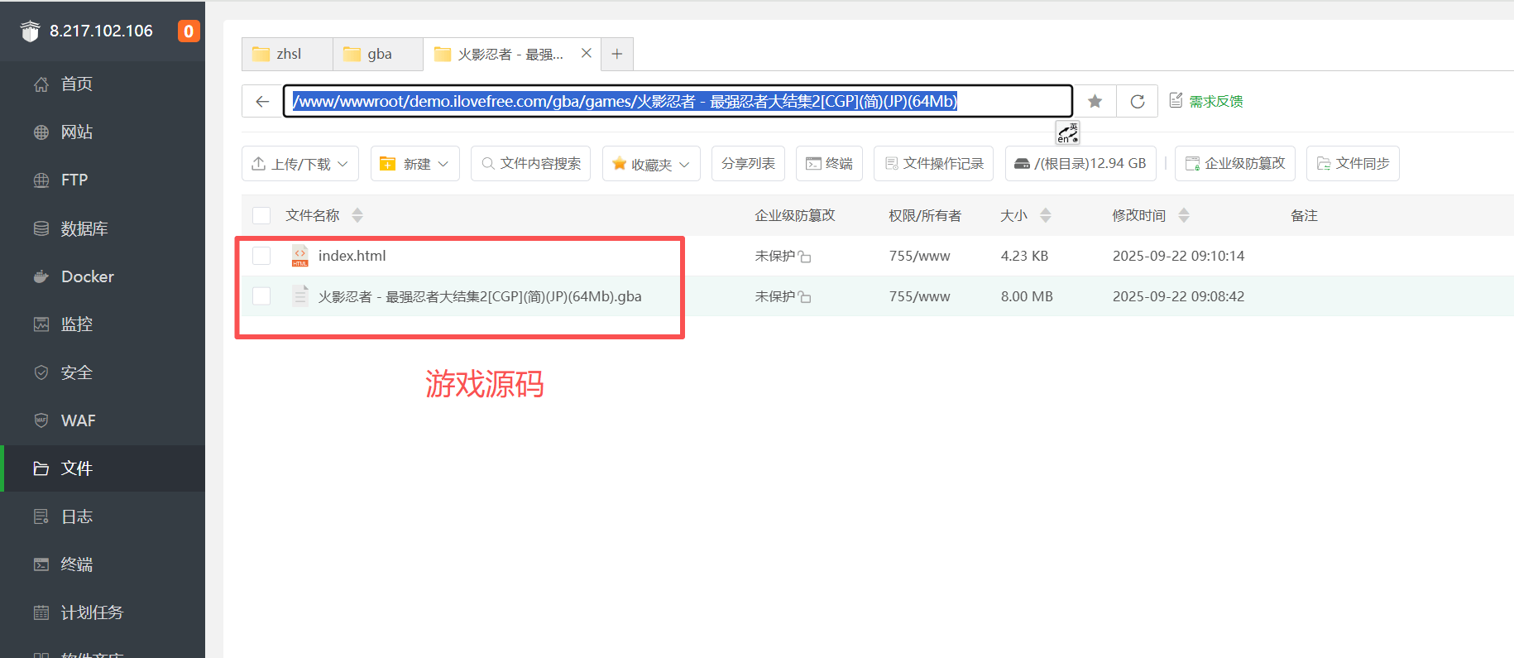This screenshot has height=658, width=1514.
Task: Click the input method switch icon under path bar
Action: click(1067, 132)
